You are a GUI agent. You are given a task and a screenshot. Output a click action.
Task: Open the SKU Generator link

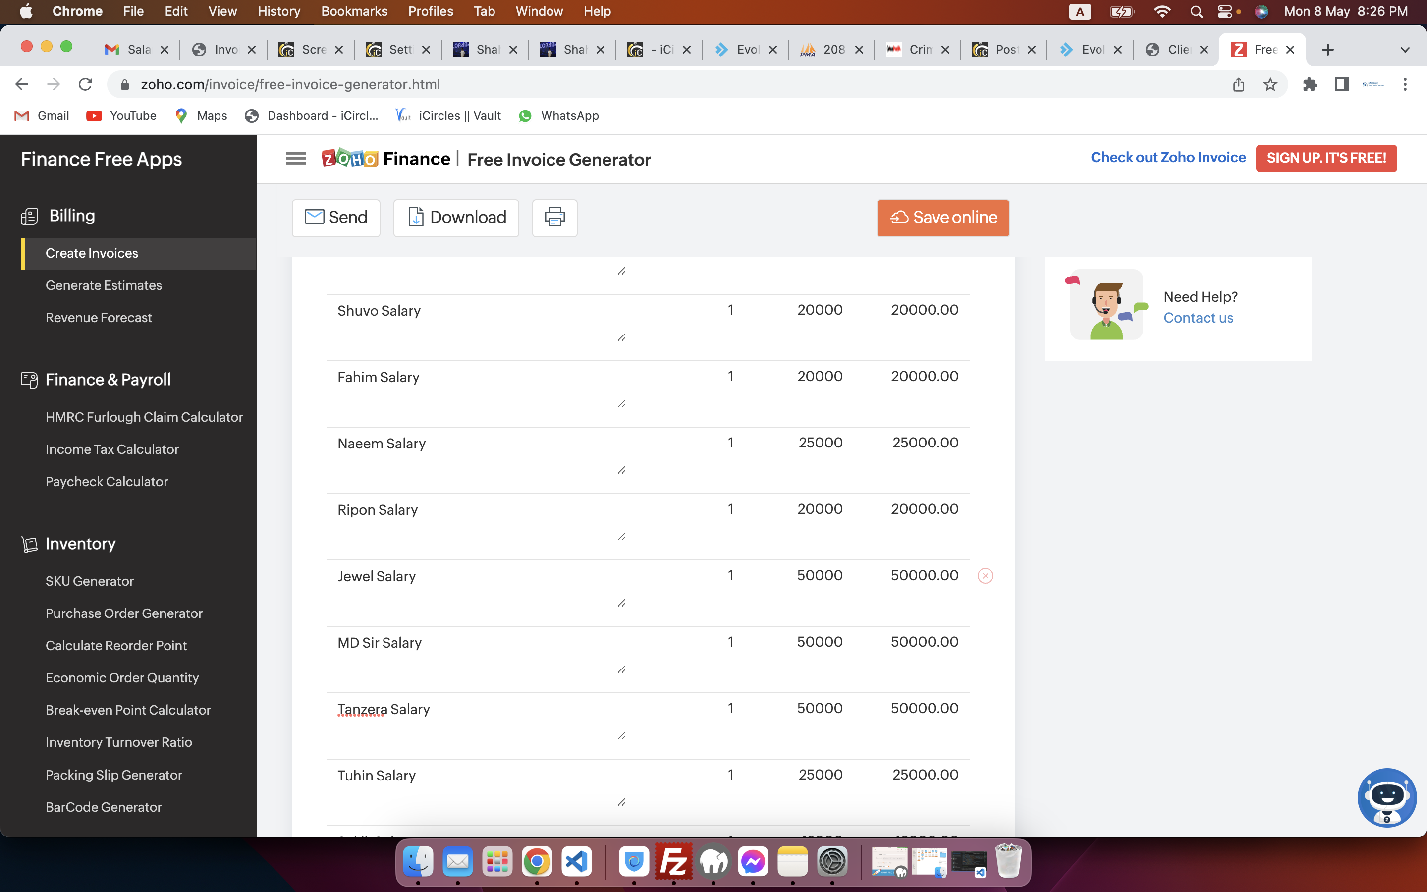tap(90, 581)
